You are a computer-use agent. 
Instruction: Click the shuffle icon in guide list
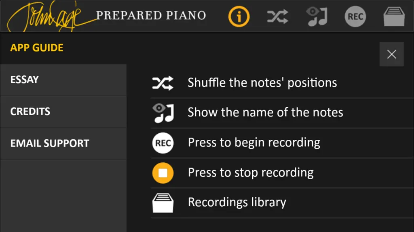coord(163,83)
